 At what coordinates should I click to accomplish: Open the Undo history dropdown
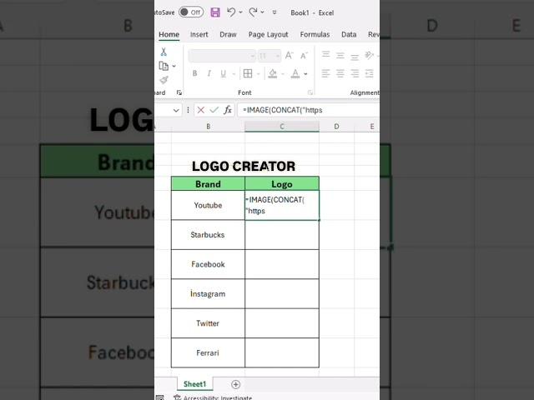click(241, 12)
